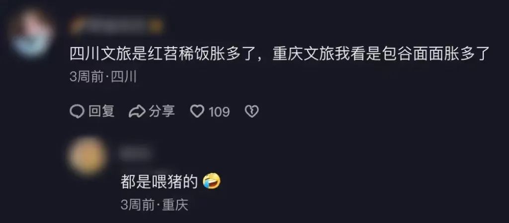Click the 重庆 location tag
This screenshot has height=223, width=509.
pyautogui.click(x=175, y=205)
